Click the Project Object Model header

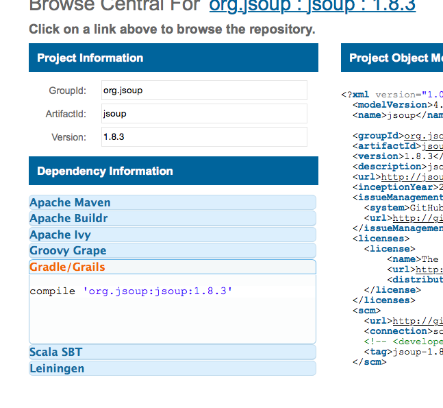(392, 58)
